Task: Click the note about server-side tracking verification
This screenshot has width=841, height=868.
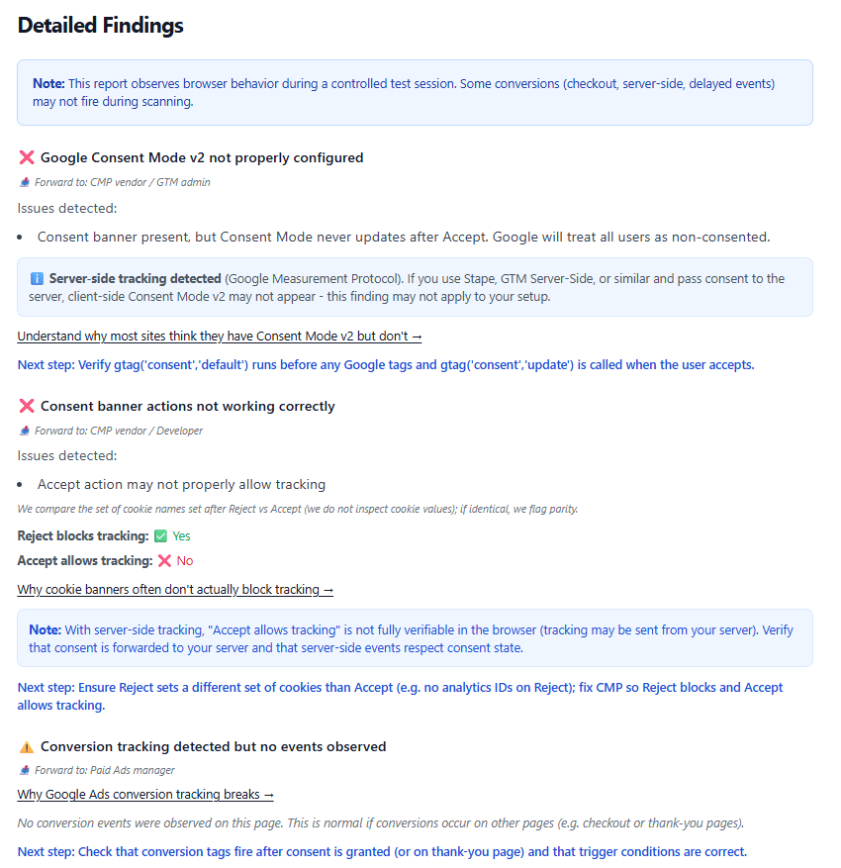Action: [x=415, y=637]
